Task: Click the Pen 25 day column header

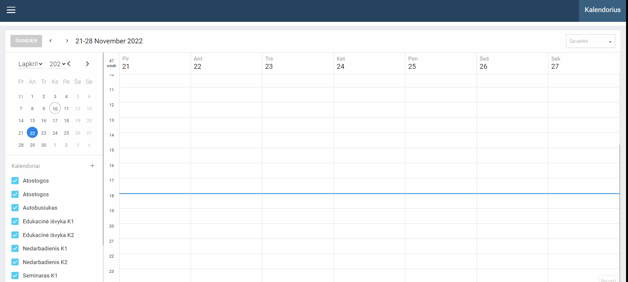Action: click(x=412, y=63)
